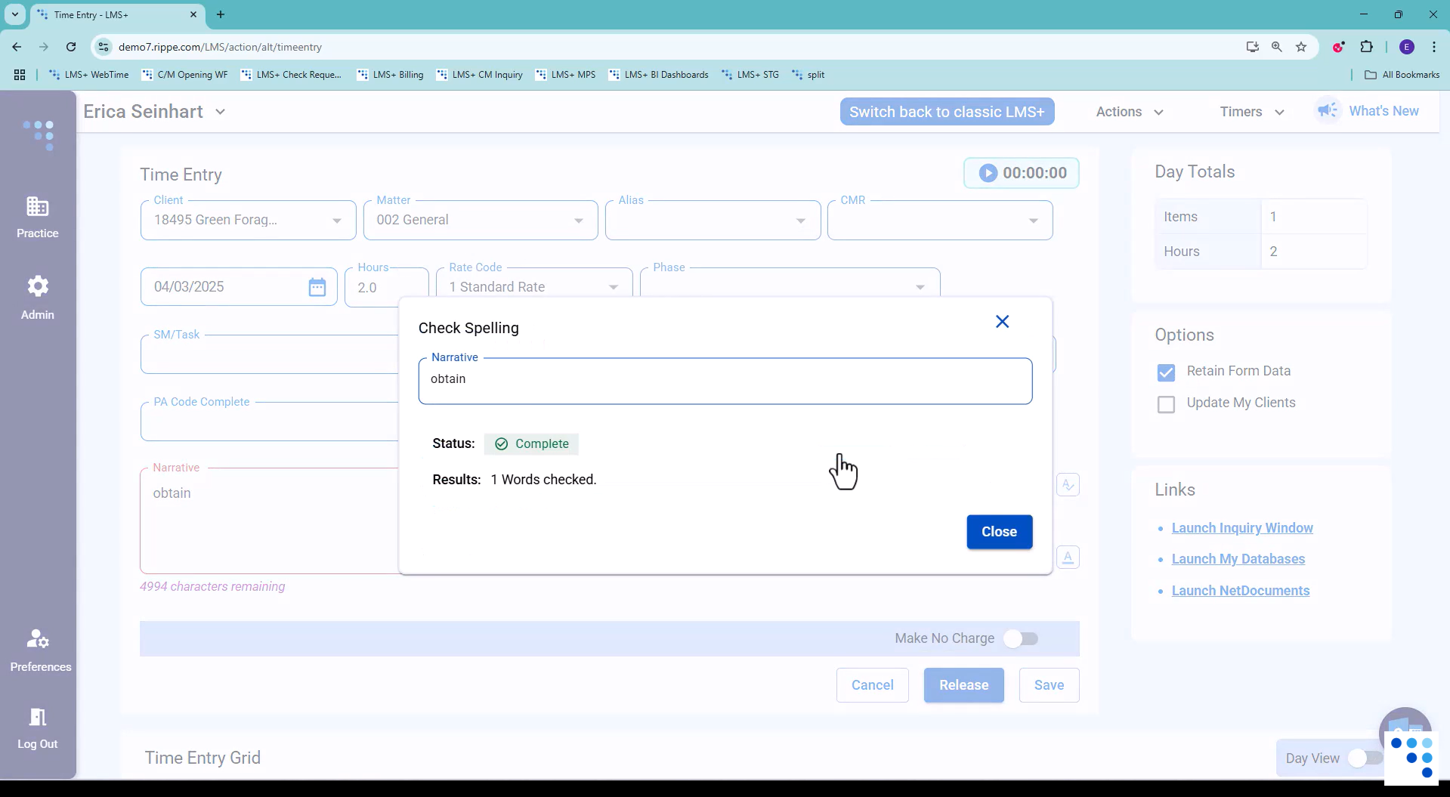Select the spell check icon beside the narrative
This screenshot has width=1450, height=797.
coord(1068,484)
